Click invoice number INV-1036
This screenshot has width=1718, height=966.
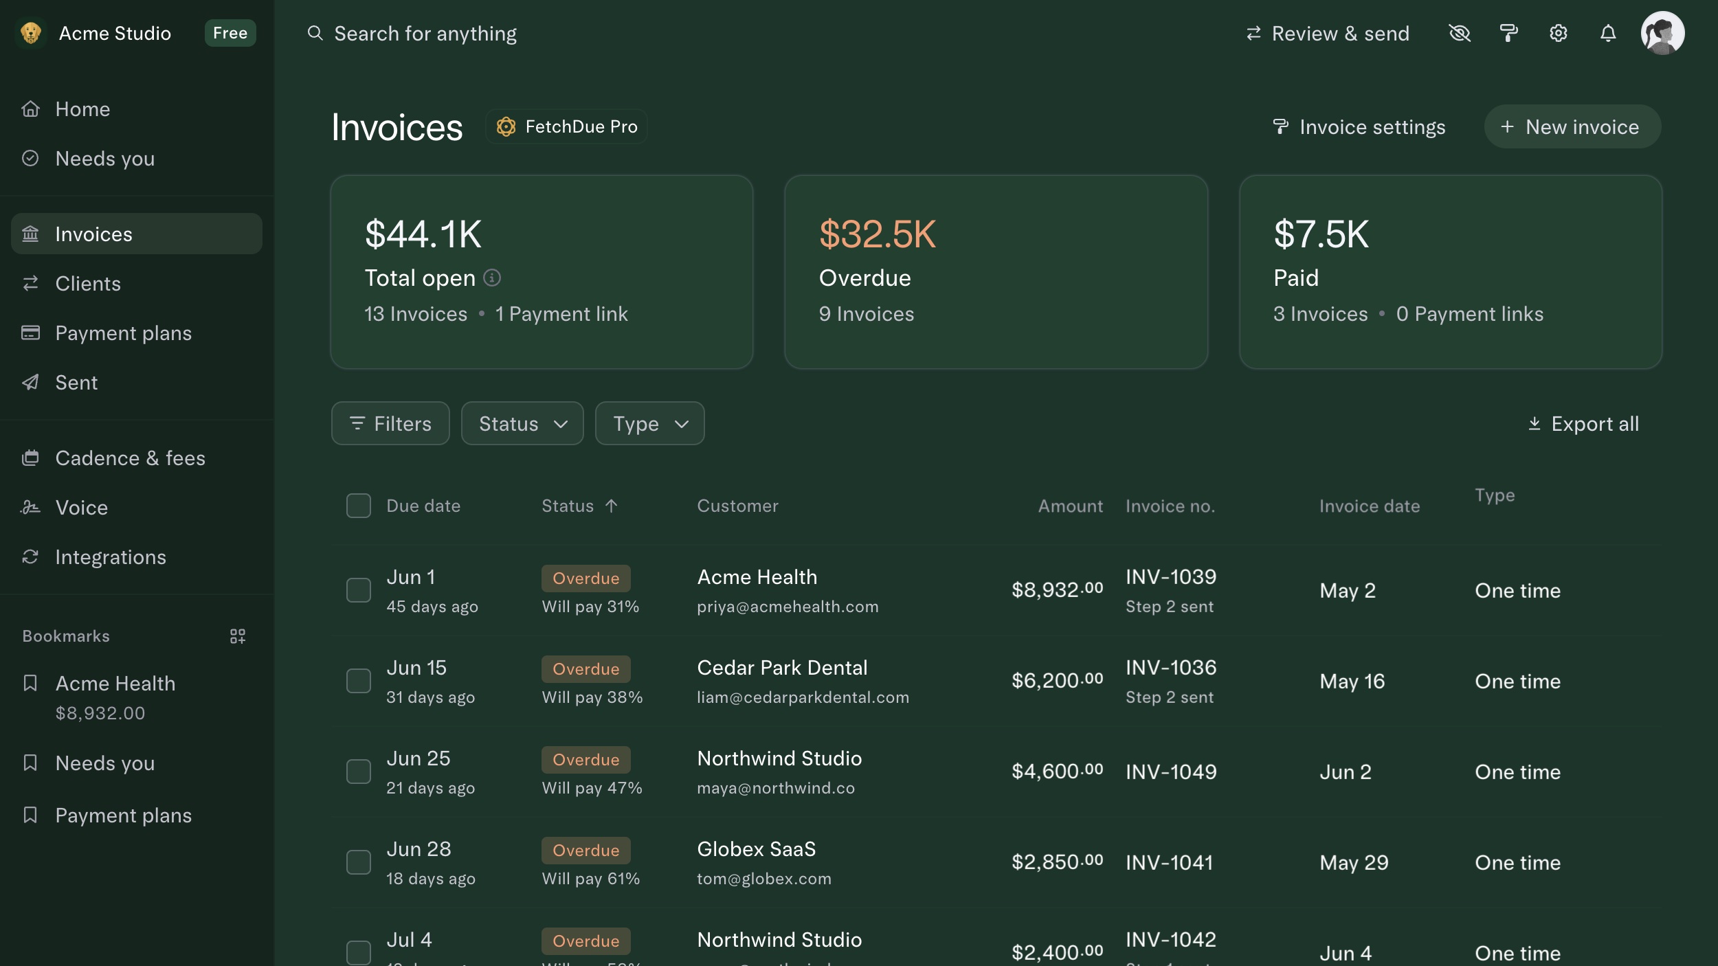point(1171,667)
